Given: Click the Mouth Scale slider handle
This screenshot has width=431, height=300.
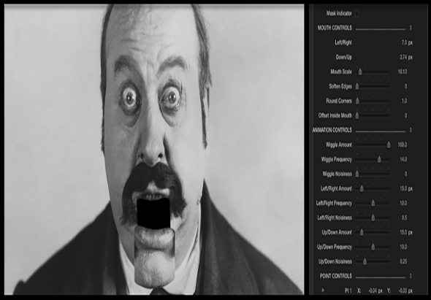Looking at the screenshot, I should pos(360,72).
